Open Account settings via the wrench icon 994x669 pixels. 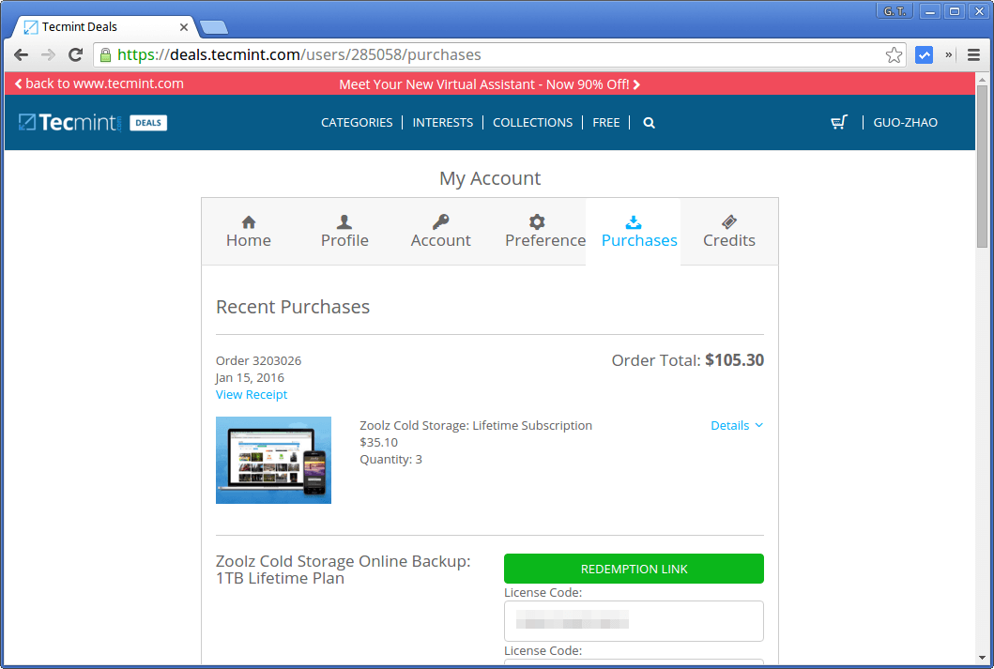point(440,222)
